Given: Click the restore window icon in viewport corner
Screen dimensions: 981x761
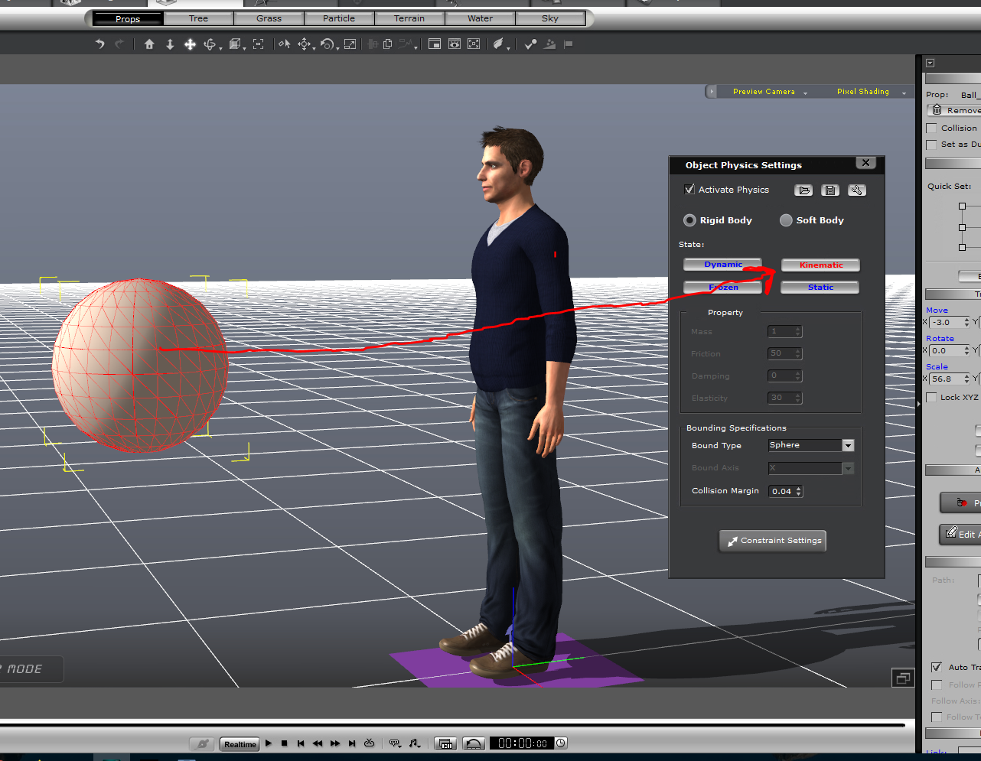Looking at the screenshot, I should coord(903,678).
